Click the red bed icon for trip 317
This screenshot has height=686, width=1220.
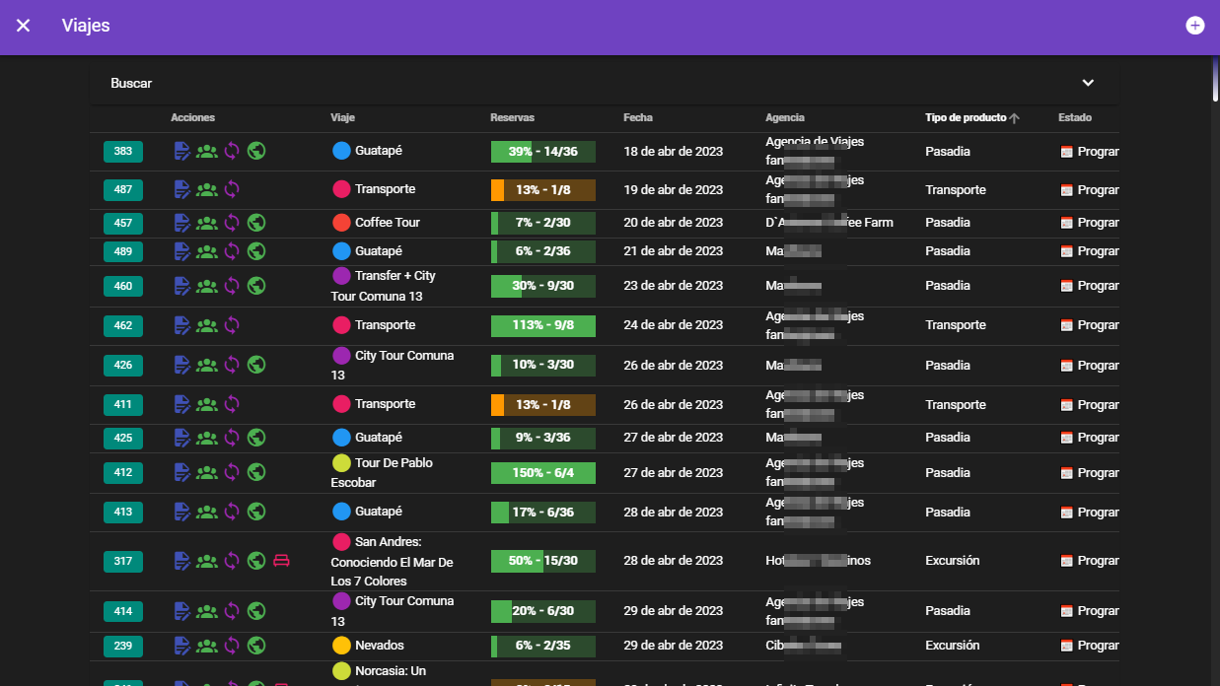[282, 561]
